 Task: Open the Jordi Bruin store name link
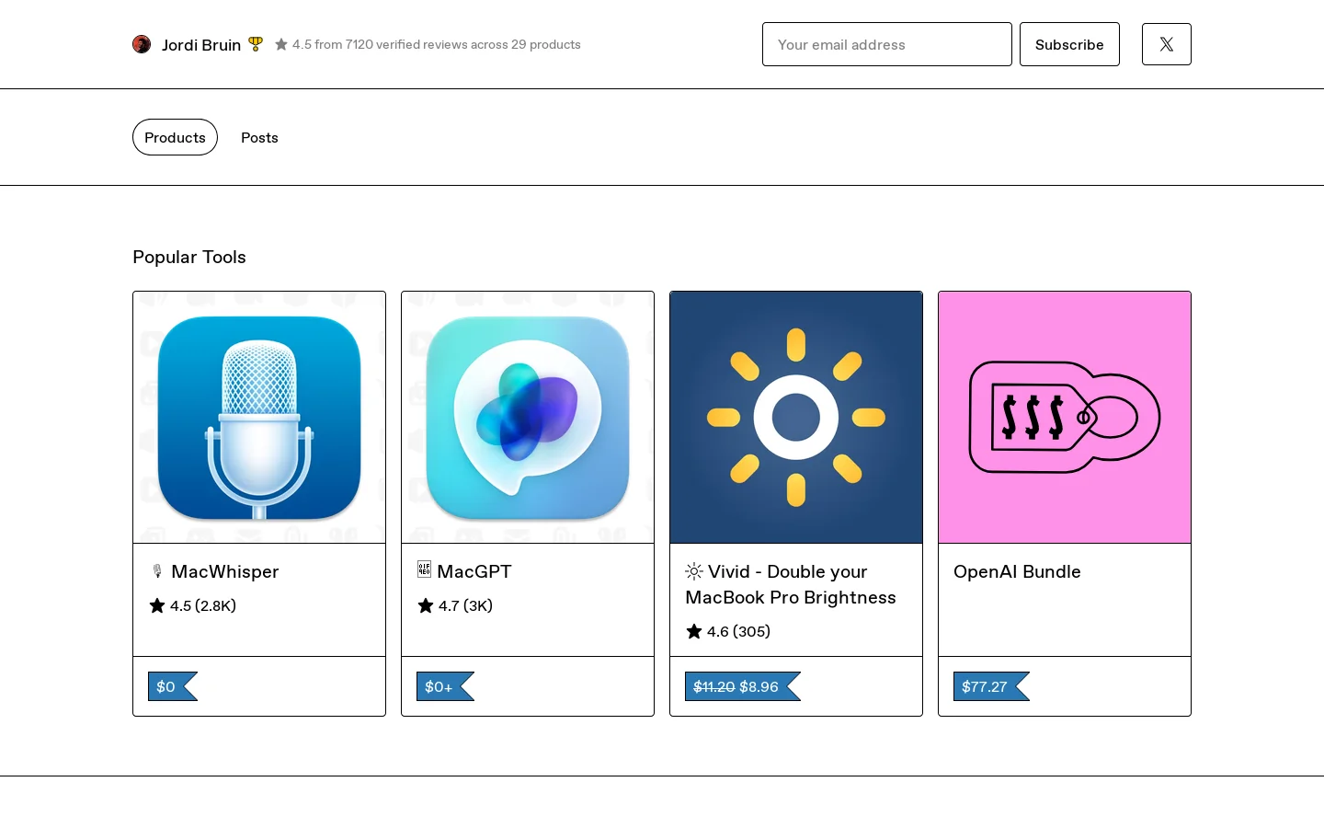point(201,45)
